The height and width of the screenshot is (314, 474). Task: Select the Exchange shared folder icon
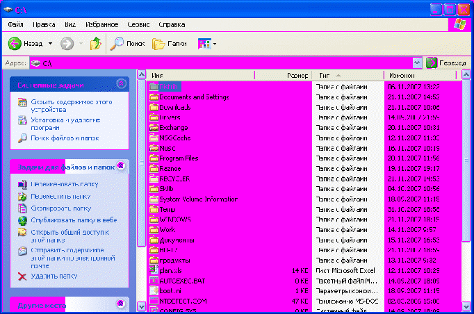coord(154,128)
